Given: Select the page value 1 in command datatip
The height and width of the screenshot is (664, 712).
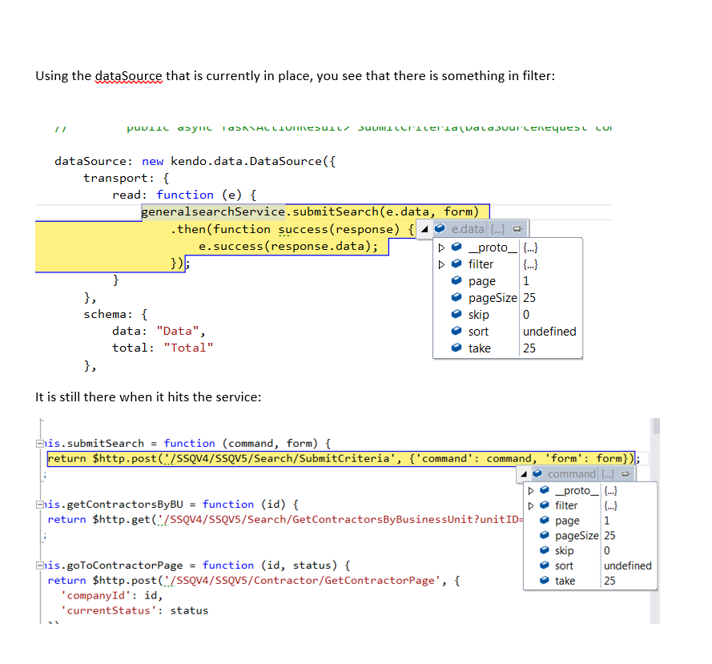Looking at the screenshot, I should click(x=606, y=521).
